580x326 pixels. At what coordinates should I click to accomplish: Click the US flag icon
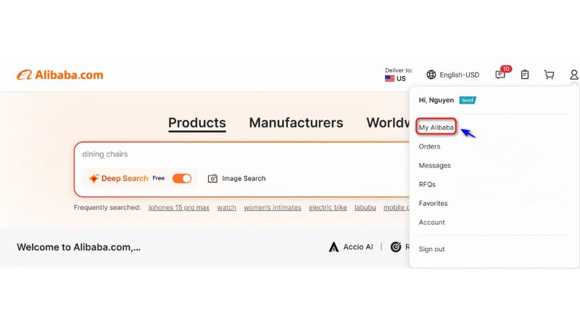coord(389,78)
